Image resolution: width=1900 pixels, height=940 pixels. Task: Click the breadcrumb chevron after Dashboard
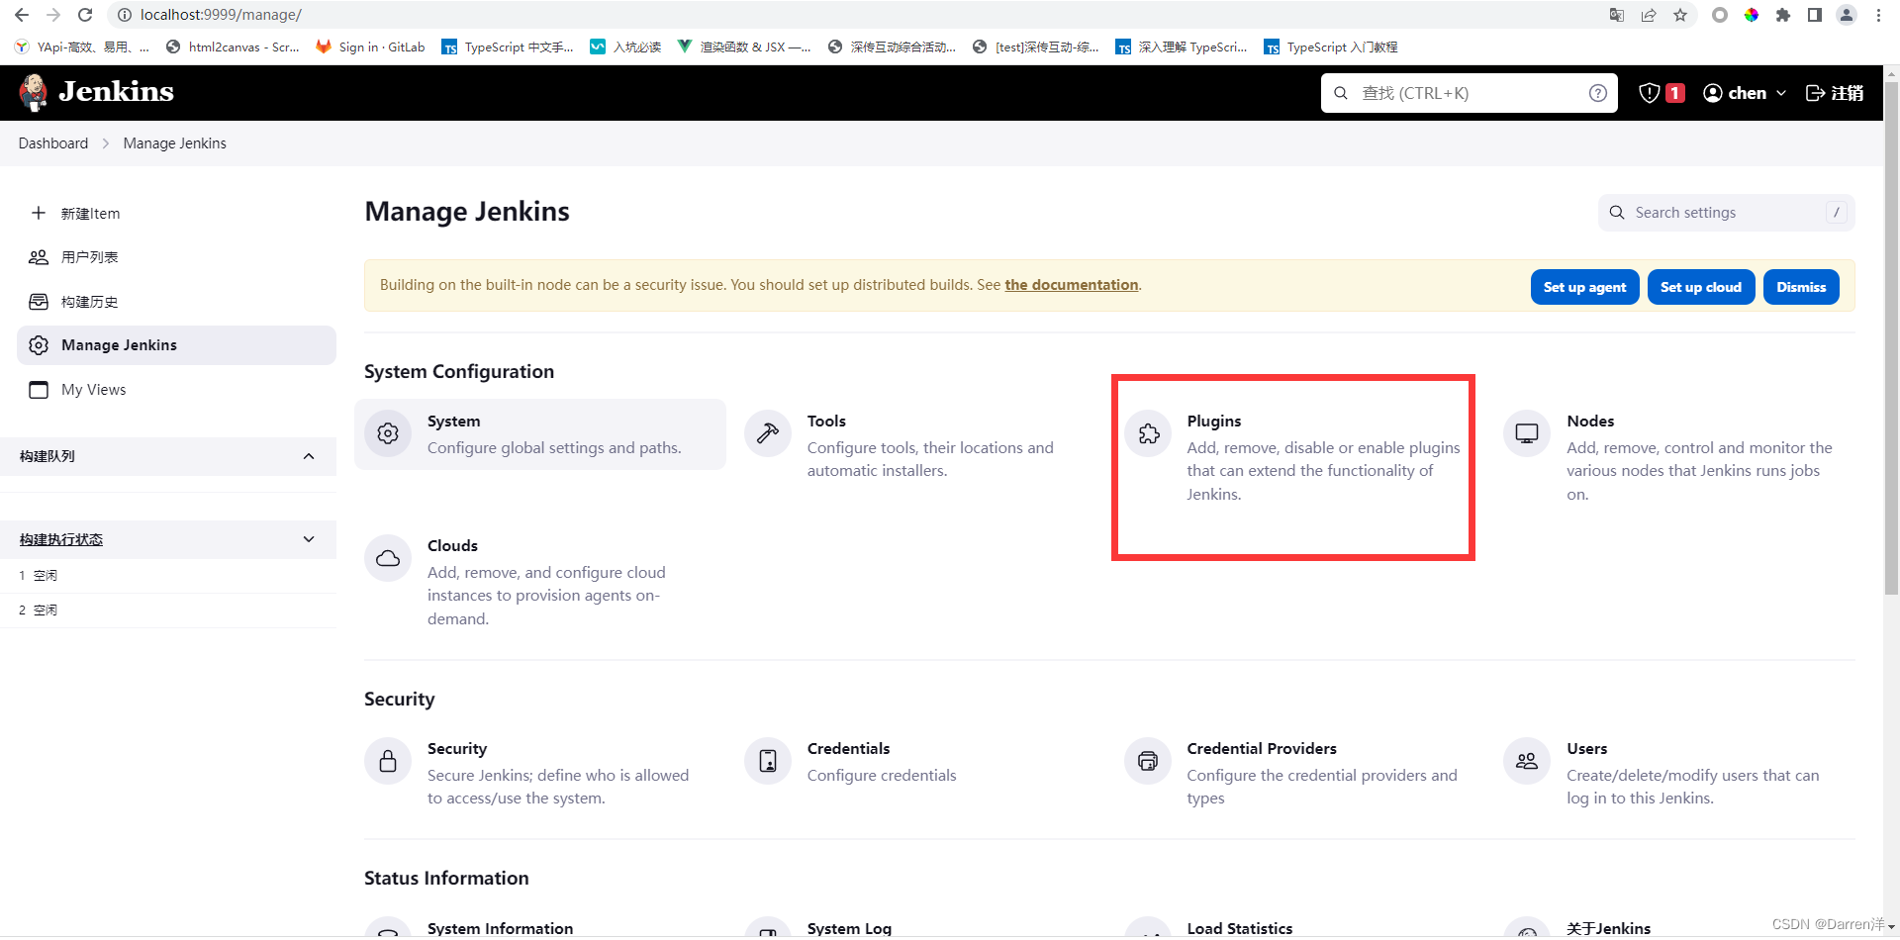click(x=106, y=143)
